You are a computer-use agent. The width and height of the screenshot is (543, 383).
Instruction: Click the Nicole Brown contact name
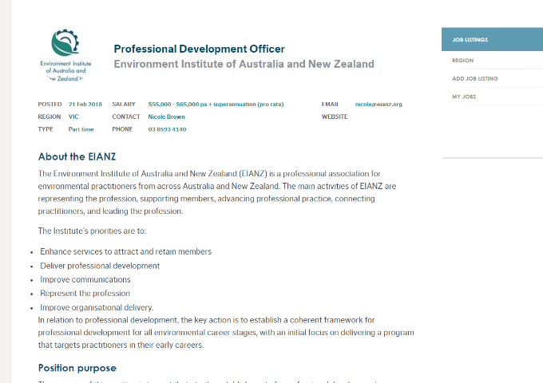click(166, 116)
